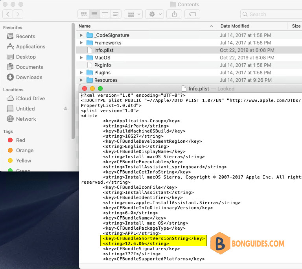The image size is (302, 269).
Task: Open Applications in sidebar
Action: 26,46
